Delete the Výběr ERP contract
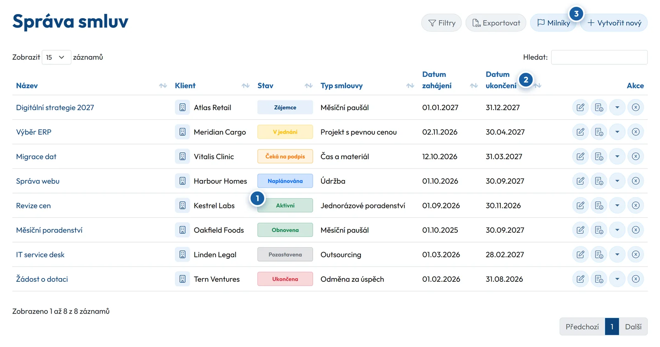This screenshot has height=347, width=660. coord(636,132)
